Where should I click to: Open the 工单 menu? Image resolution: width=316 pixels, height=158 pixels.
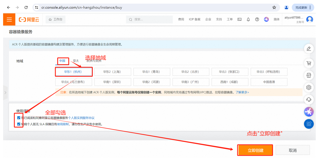click(x=230, y=19)
